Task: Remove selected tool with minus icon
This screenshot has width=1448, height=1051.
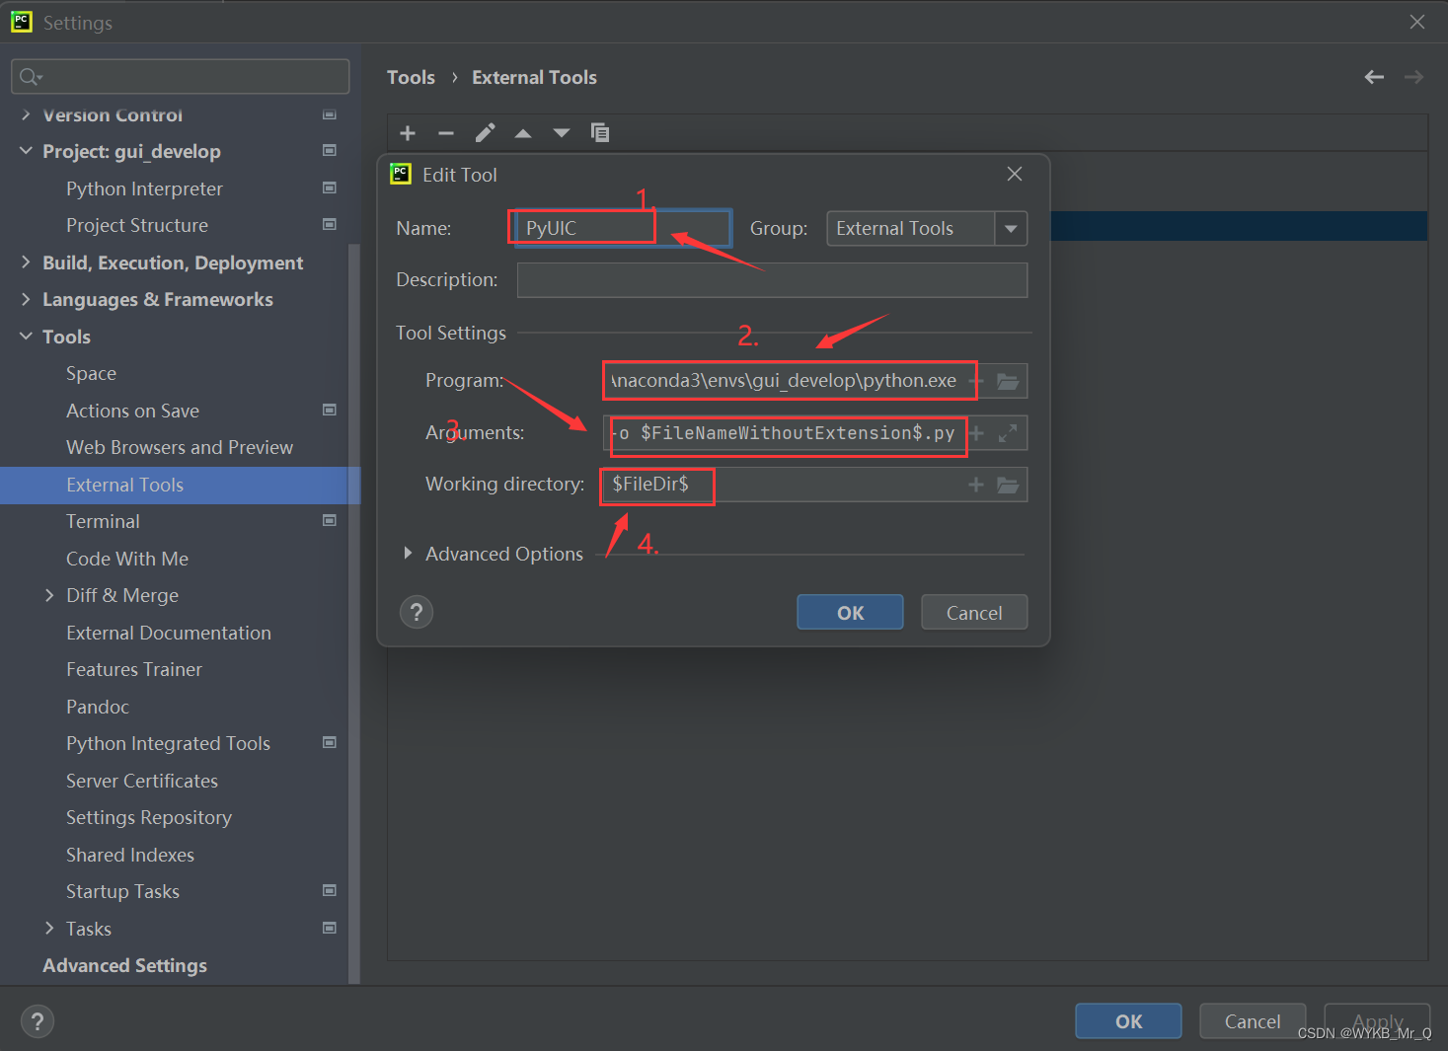Action: coord(446,133)
